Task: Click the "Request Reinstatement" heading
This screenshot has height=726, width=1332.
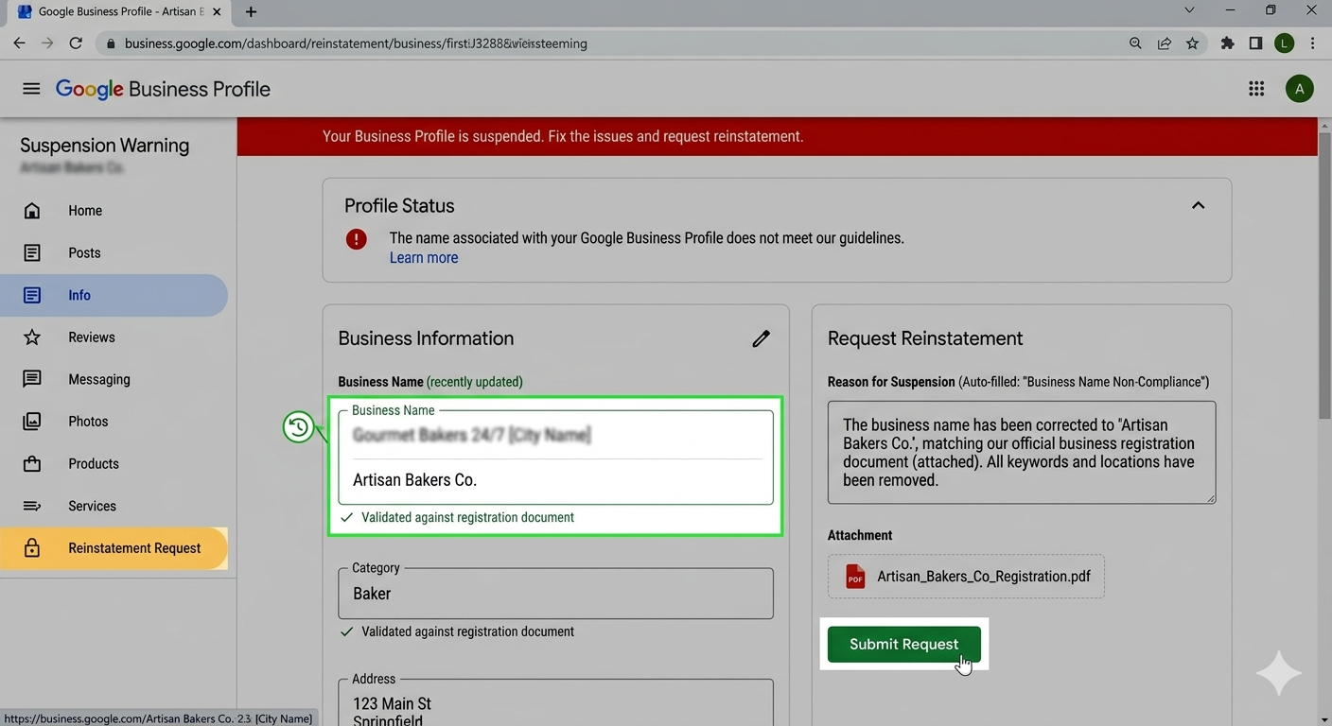Action: point(925,338)
